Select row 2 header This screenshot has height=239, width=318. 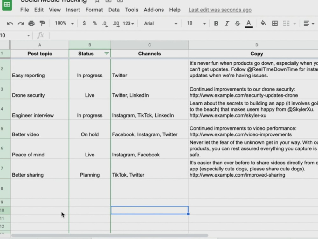point(5,69)
